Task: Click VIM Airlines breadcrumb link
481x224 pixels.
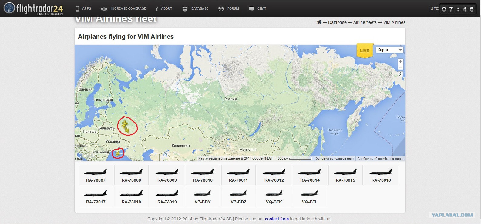Action: [x=394, y=22]
